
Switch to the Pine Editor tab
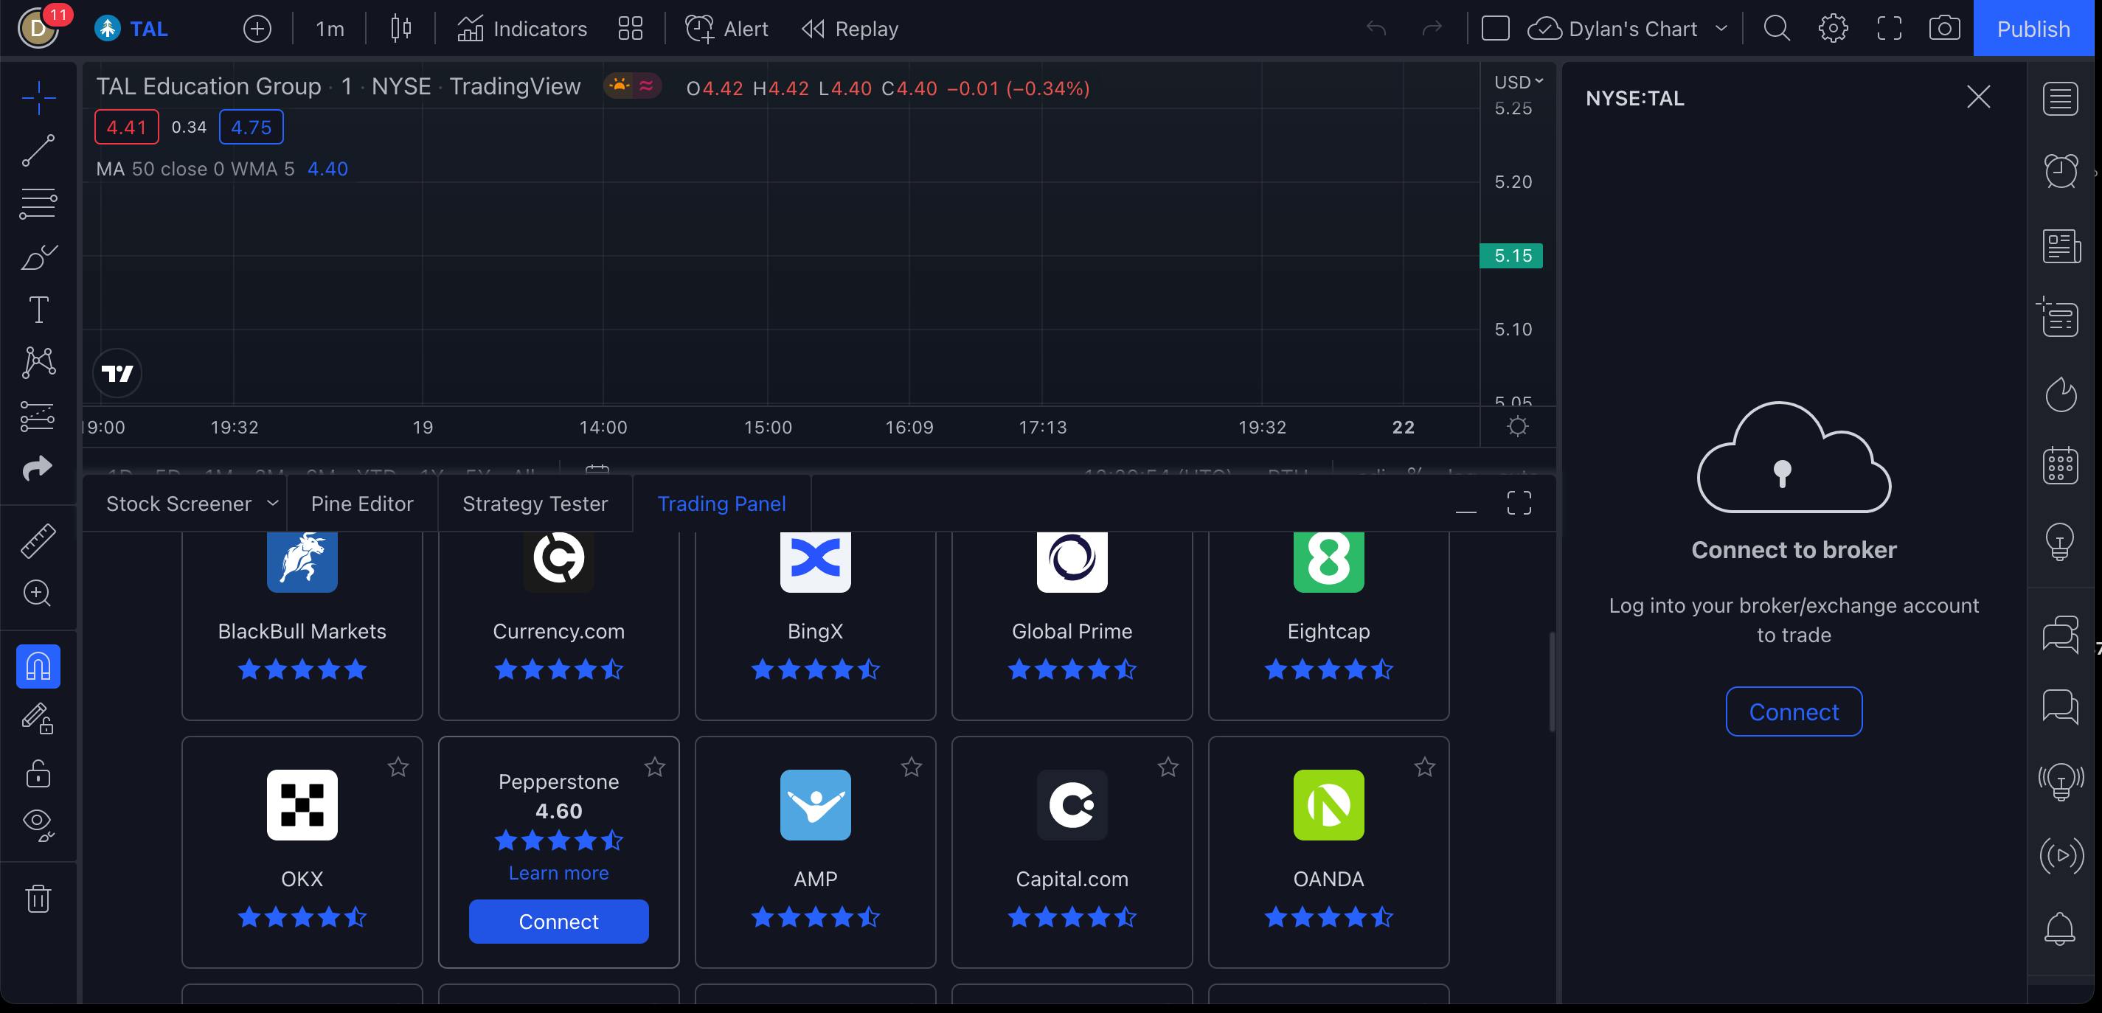coord(362,504)
